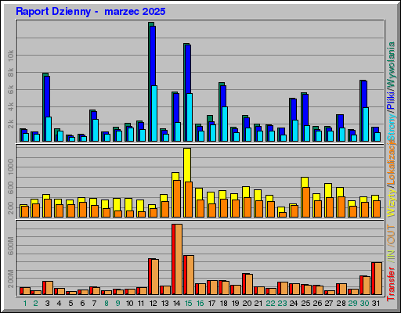Select day label 20 on the axis

pyautogui.click(x=247, y=304)
